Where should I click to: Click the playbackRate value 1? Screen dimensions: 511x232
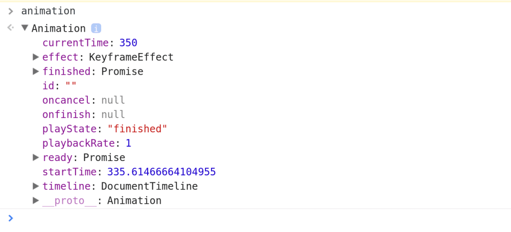128,143
